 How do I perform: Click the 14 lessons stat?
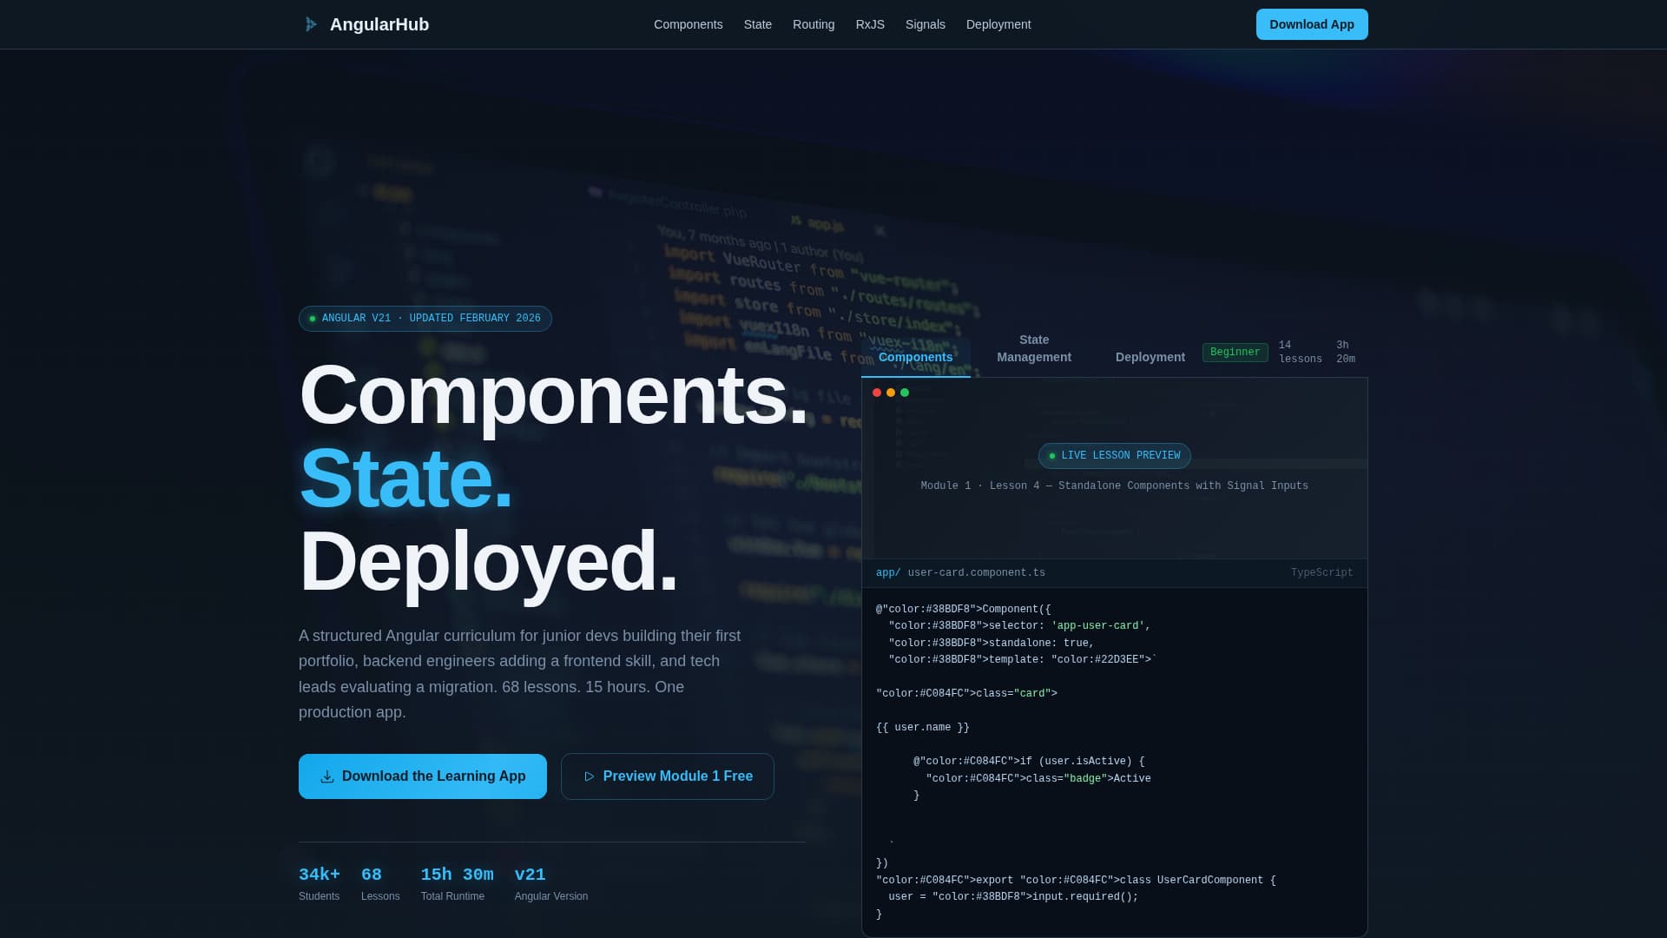pyautogui.click(x=1300, y=351)
